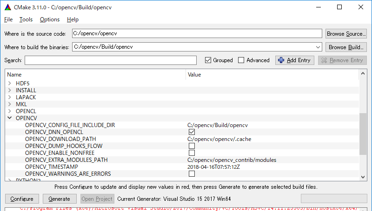
Task: Click the Remove Entry button
Action: coord(342,60)
